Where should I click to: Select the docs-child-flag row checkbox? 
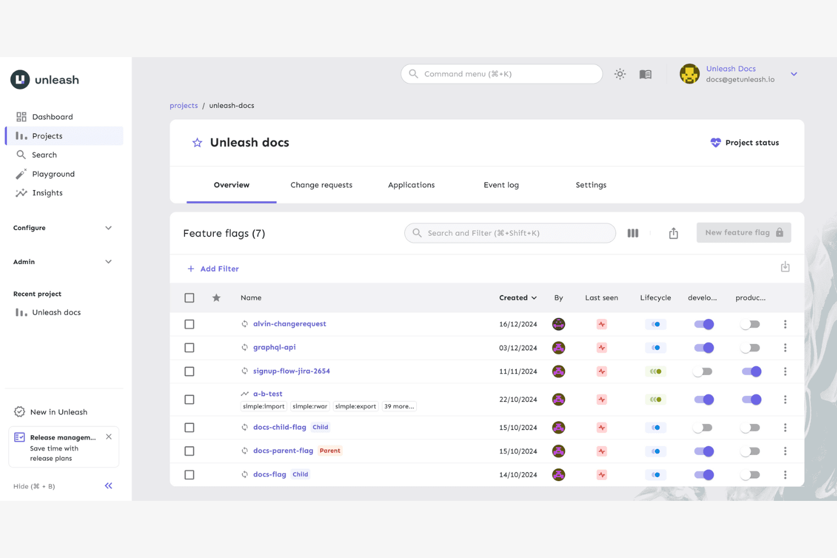click(x=189, y=427)
